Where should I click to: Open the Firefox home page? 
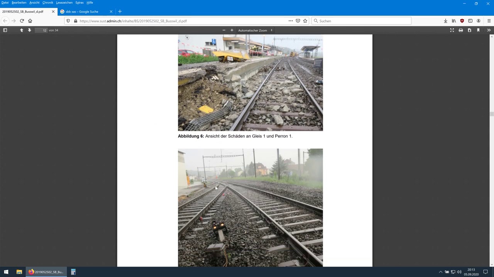click(x=30, y=21)
